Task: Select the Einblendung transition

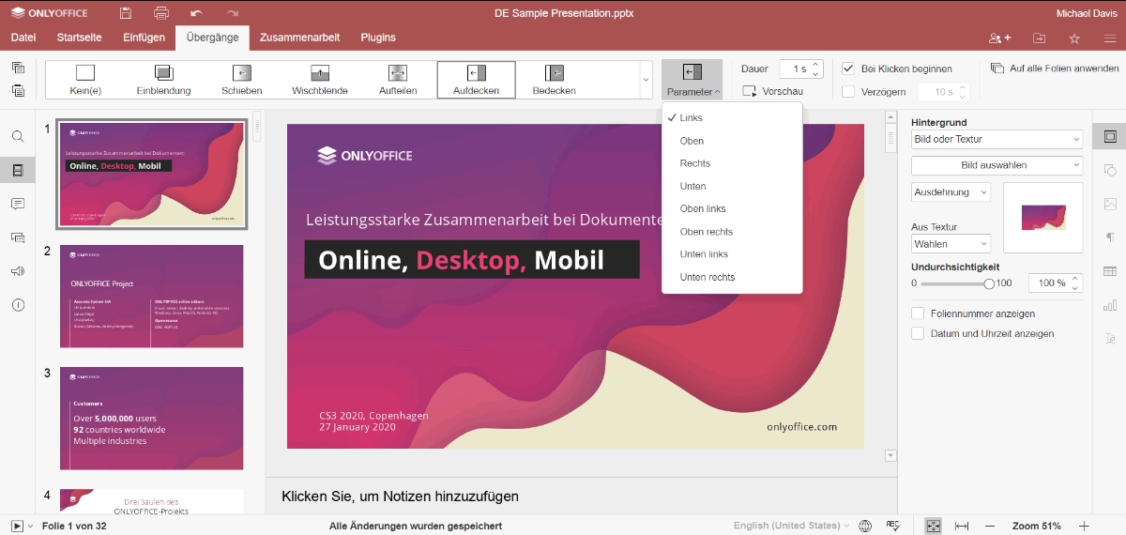Action: 163,80
